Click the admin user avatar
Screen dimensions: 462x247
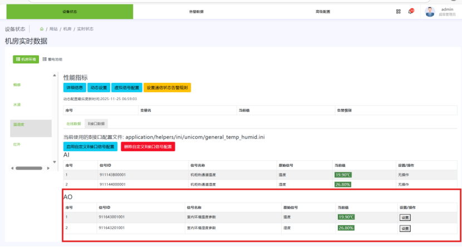[x=430, y=11]
